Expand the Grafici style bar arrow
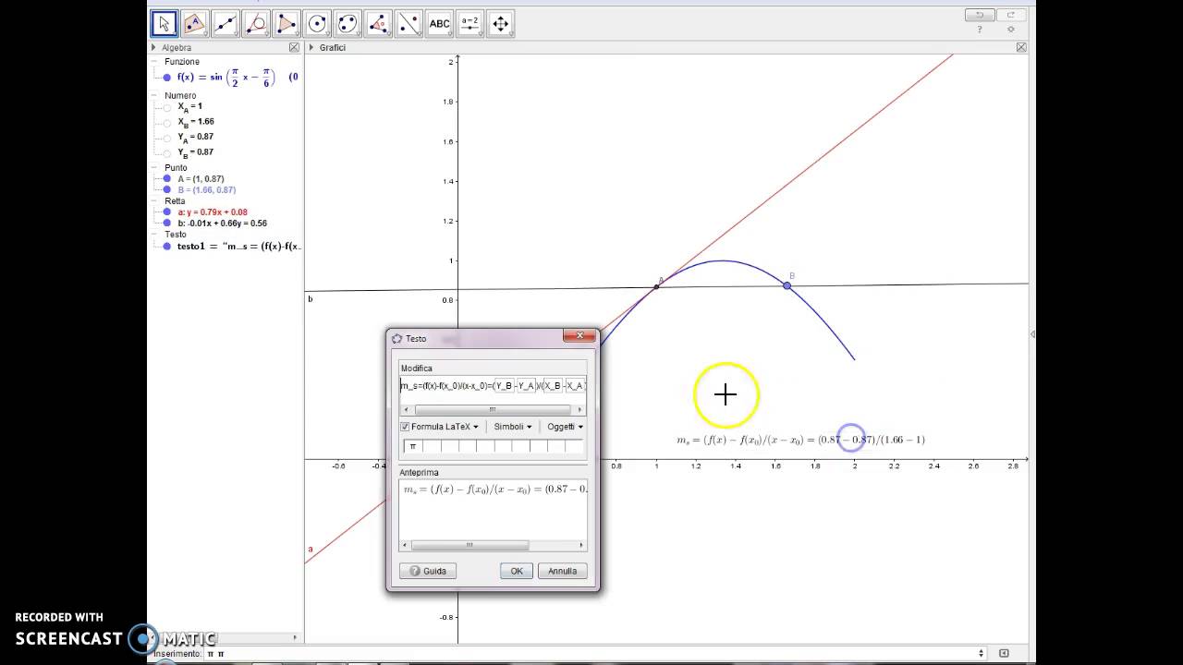This screenshot has height=665, width=1183. click(x=311, y=47)
